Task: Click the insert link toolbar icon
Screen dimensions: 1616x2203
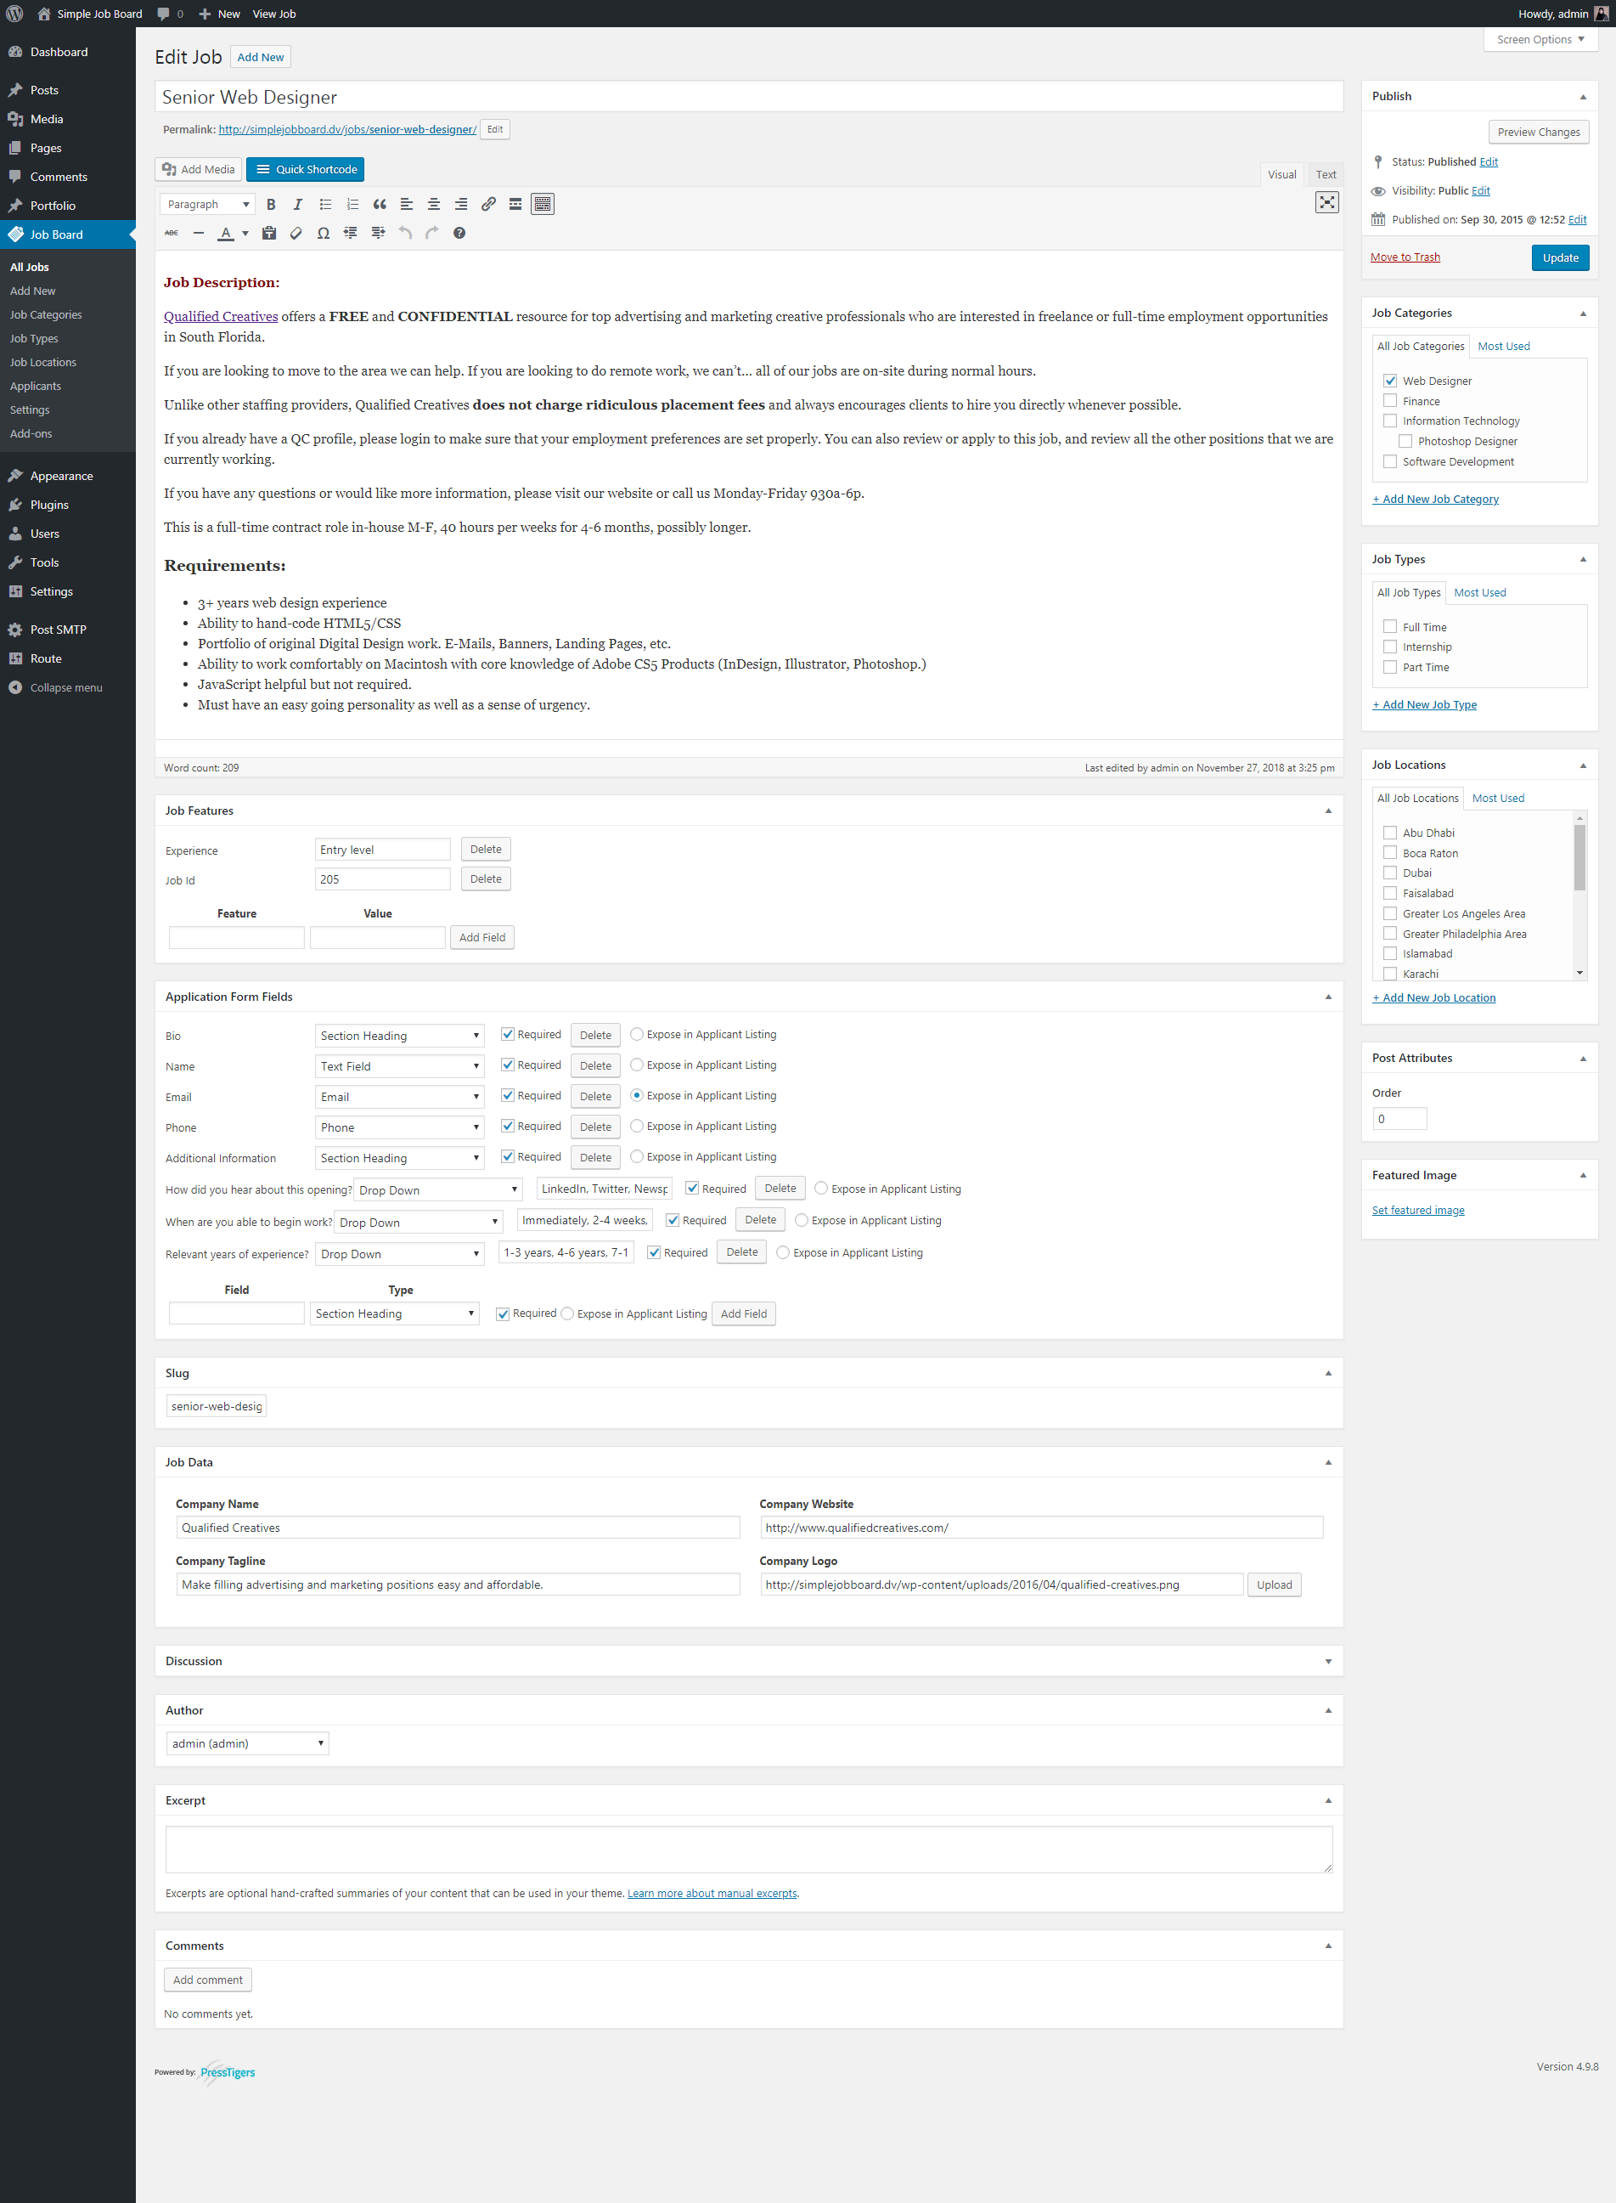Action: [x=488, y=205]
